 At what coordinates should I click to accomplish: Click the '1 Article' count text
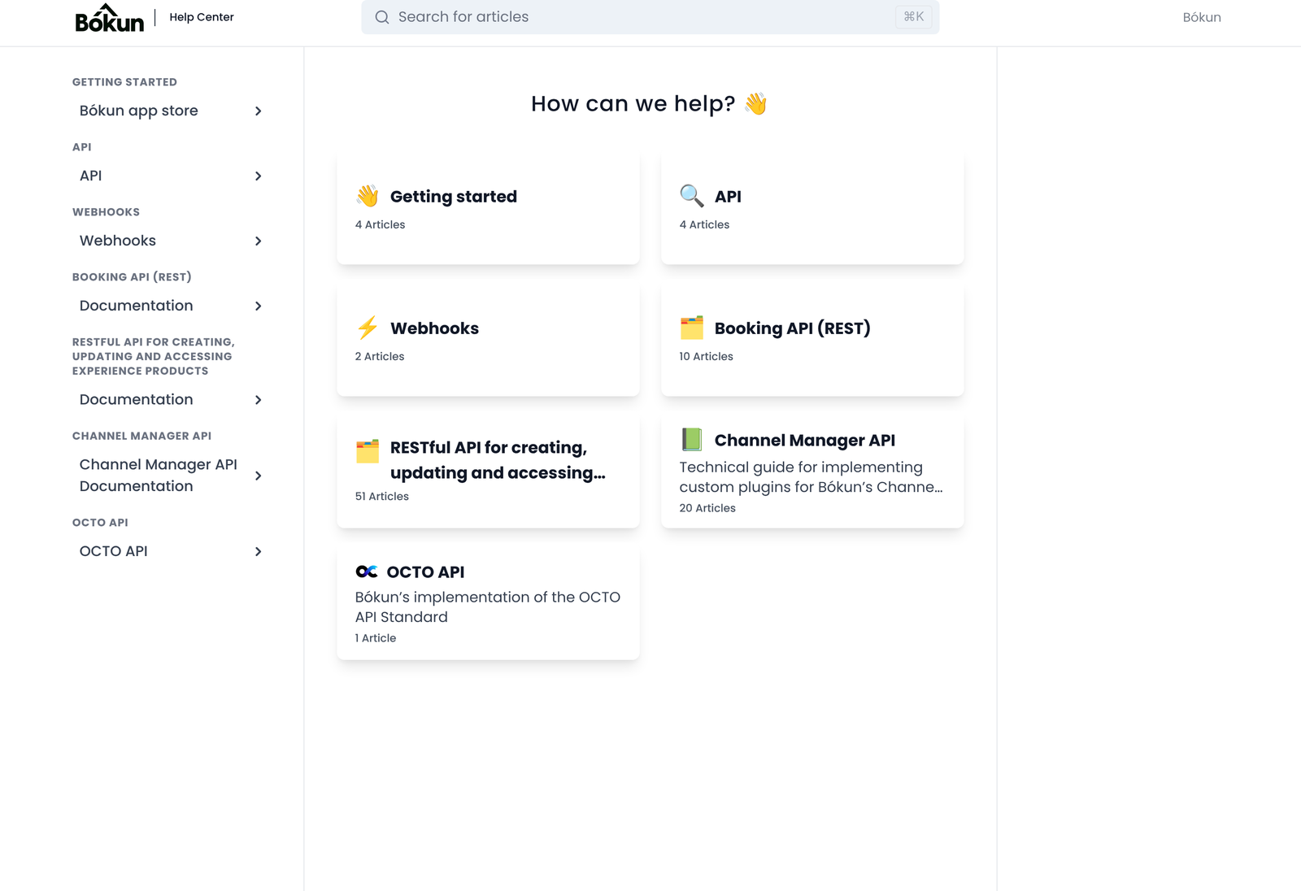click(376, 638)
